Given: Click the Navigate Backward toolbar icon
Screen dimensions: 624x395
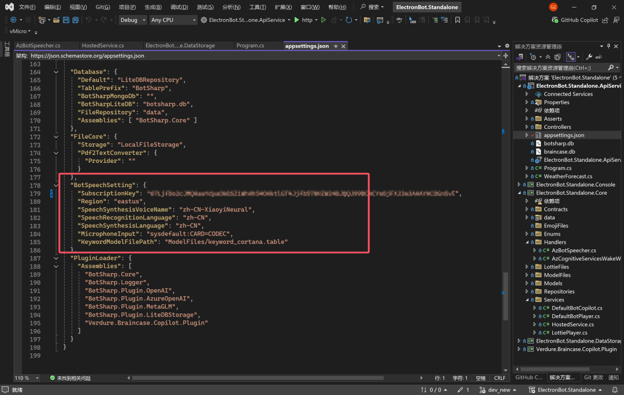Looking at the screenshot, I should pos(13,20).
